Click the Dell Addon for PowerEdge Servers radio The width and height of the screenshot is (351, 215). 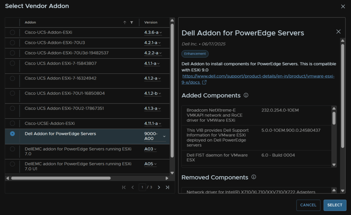click(x=12, y=134)
